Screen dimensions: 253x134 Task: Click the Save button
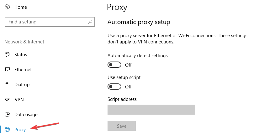point(122,126)
